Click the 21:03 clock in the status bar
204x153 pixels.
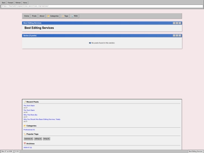[17, 151]
